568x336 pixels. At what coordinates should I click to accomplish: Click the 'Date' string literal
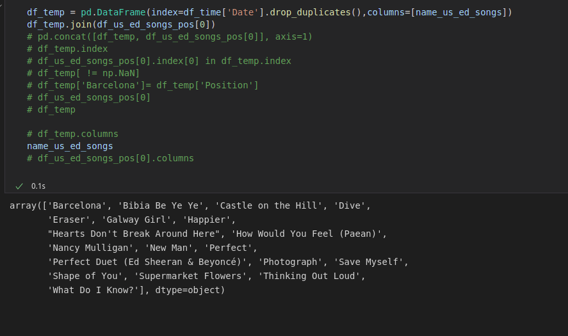(x=243, y=12)
